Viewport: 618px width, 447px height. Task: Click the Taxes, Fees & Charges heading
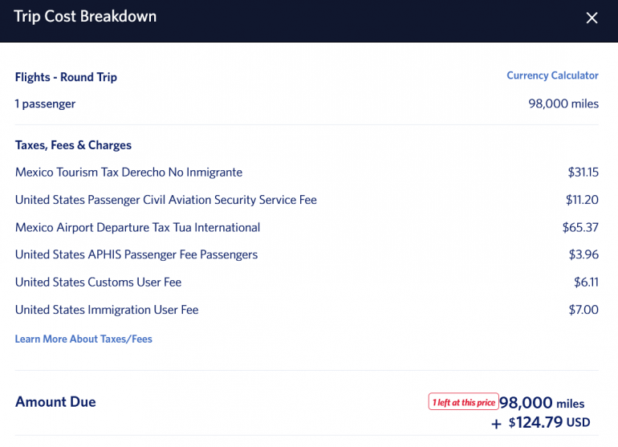click(73, 145)
